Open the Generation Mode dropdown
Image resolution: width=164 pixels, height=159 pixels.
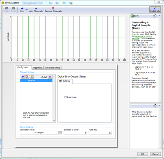point(60,133)
